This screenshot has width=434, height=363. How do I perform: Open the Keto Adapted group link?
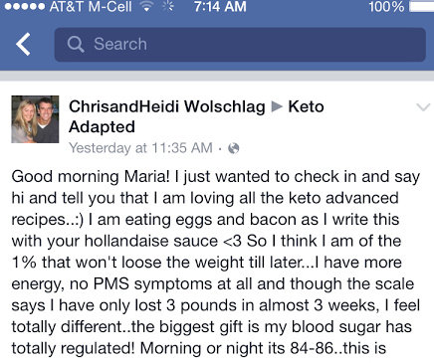196,116
